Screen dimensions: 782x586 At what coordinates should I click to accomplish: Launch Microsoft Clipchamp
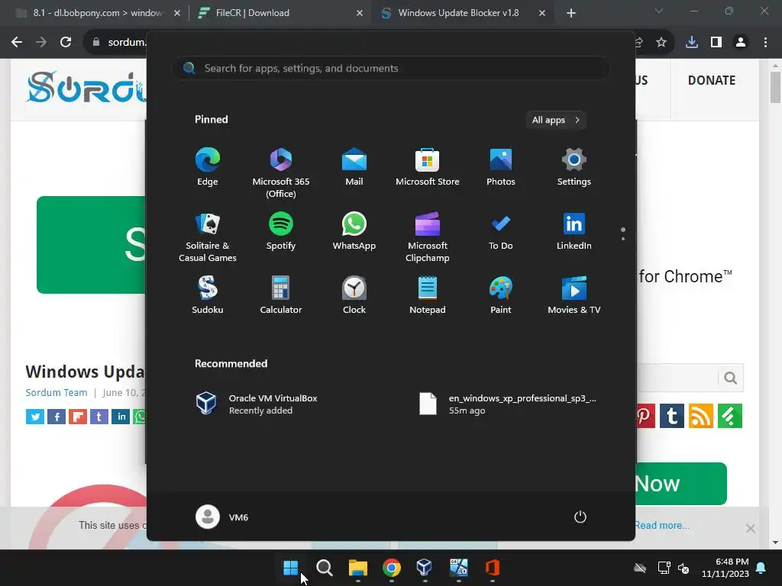428,237
